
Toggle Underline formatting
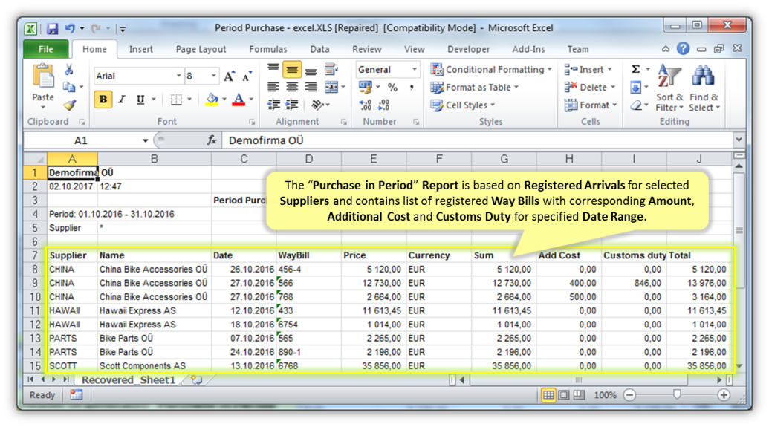tap(140, 100)
